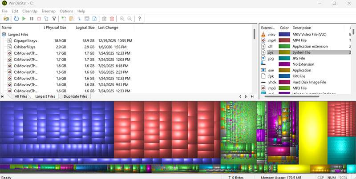Screen dimensions: 356x179
Task: Click the tab-scroll right arrow
Action: (246, 96)
